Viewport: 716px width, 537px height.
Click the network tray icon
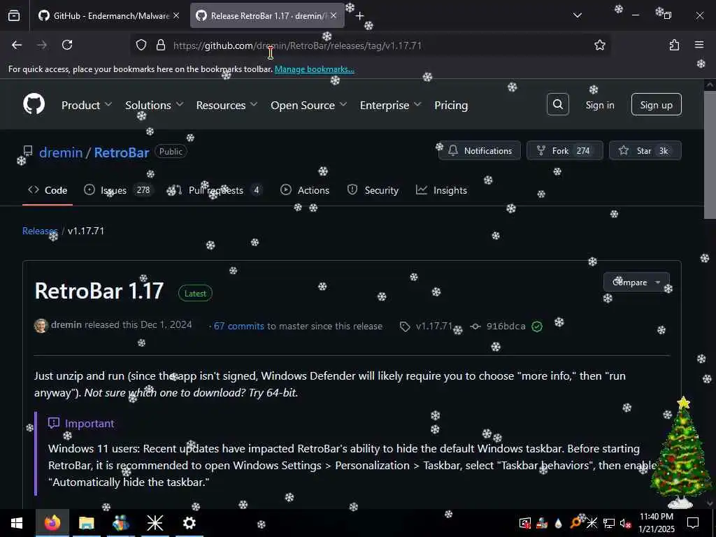pos(609,523)
